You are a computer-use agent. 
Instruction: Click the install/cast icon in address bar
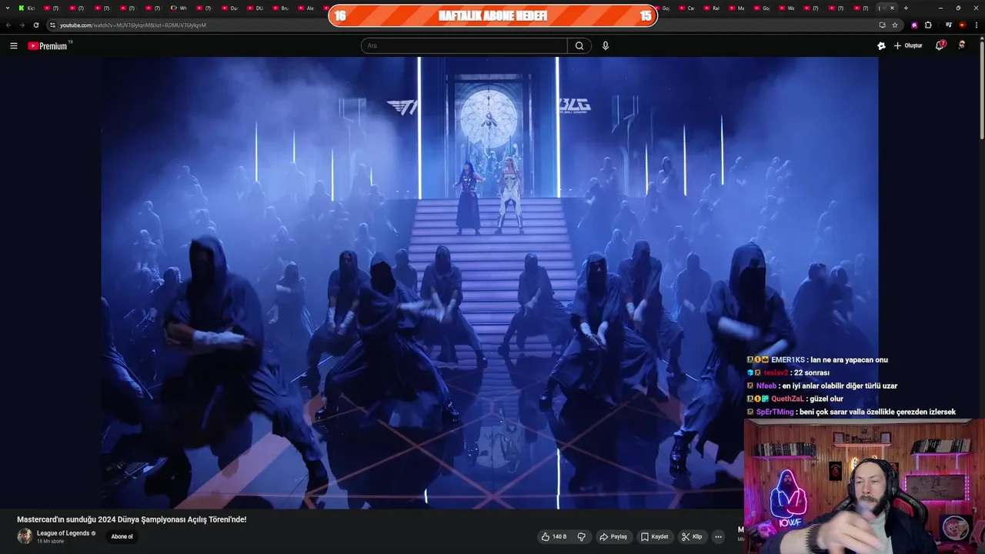tap(882, 25)
